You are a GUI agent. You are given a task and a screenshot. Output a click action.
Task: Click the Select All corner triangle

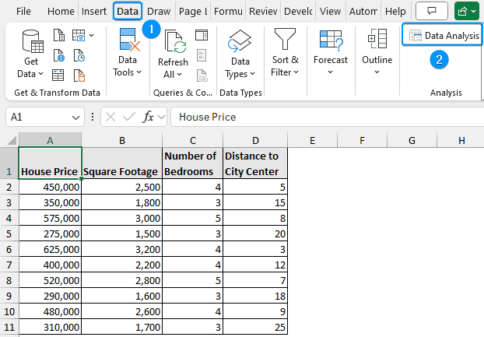click(x=11, y=140)
